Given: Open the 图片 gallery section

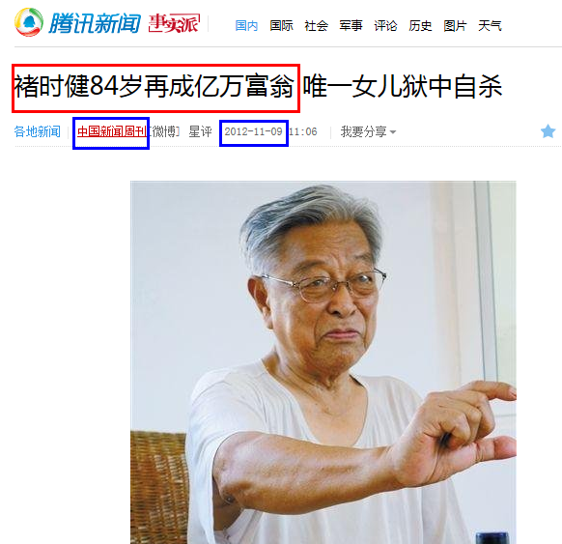Looking at the screenshot, I should [455, 26].
